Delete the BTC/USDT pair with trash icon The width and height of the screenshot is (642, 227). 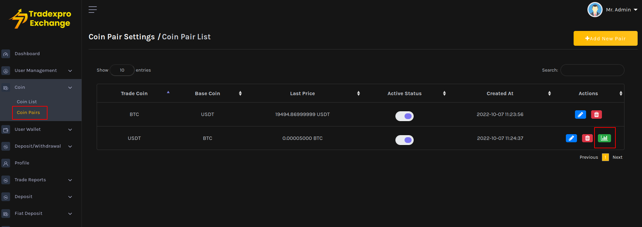[x=596, y=115]
